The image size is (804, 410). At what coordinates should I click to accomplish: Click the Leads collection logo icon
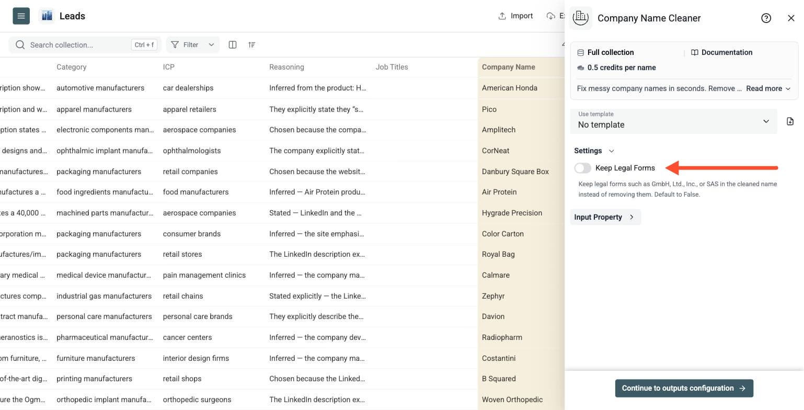[47, 16]
